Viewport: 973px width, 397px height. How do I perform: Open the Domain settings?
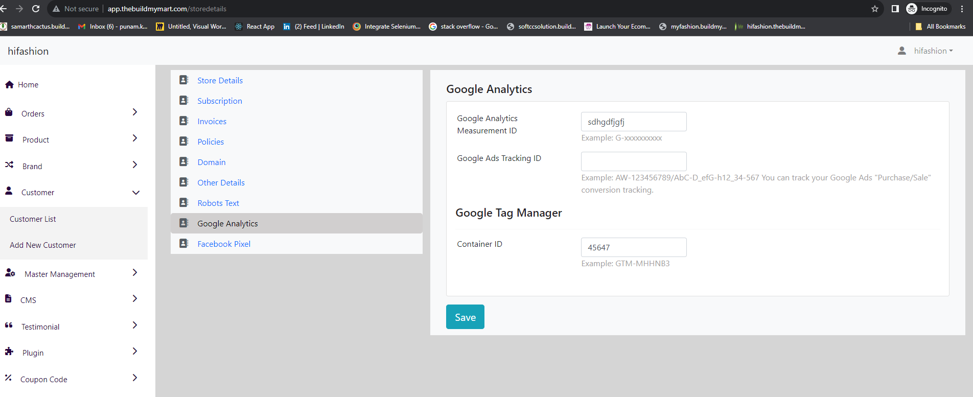212,162
